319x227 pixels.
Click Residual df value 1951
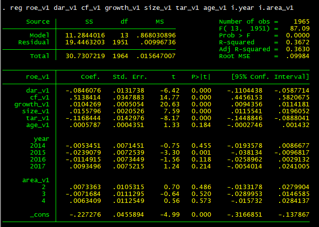[x=121, y=42]
